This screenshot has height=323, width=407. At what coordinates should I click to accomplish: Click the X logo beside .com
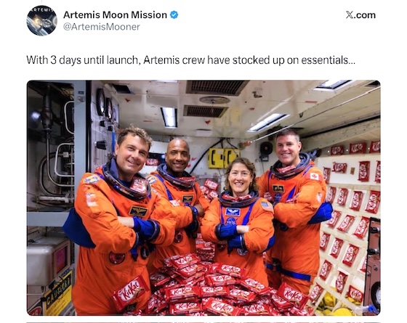[x=350, y=15]
